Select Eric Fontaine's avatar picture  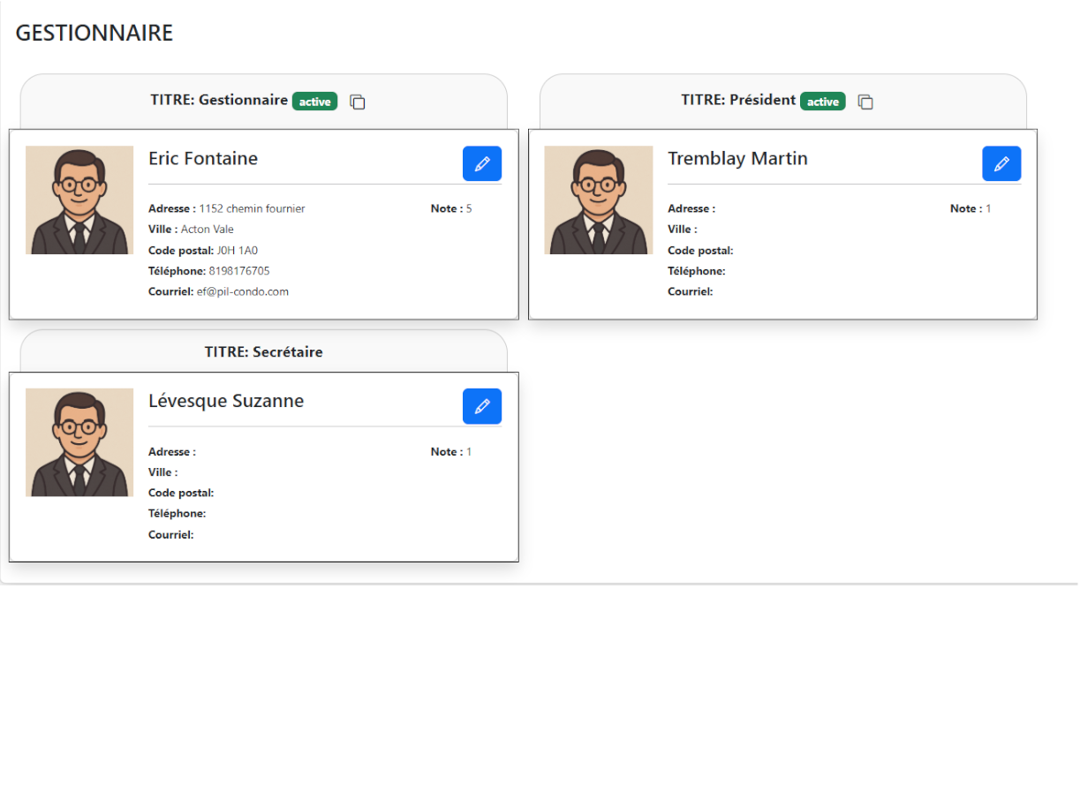point(79,200)
